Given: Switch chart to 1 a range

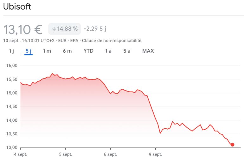Looking at the screenshot, I should (x=108, y=51).
